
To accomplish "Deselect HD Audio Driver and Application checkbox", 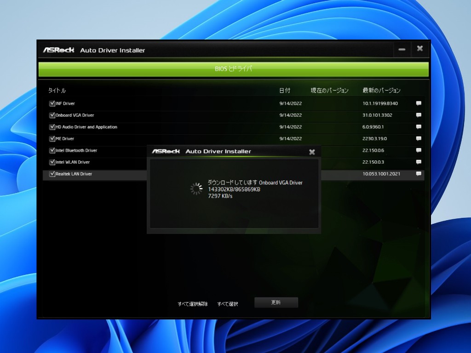I will (52, 127).
